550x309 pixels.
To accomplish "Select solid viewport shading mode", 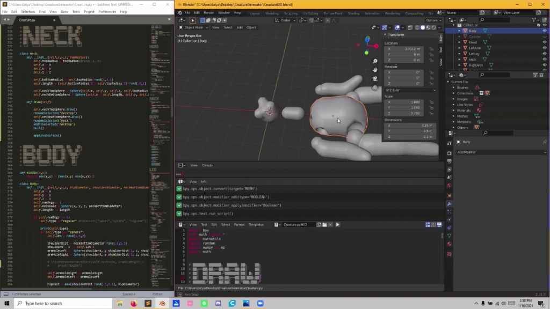I will coord(423,27).
